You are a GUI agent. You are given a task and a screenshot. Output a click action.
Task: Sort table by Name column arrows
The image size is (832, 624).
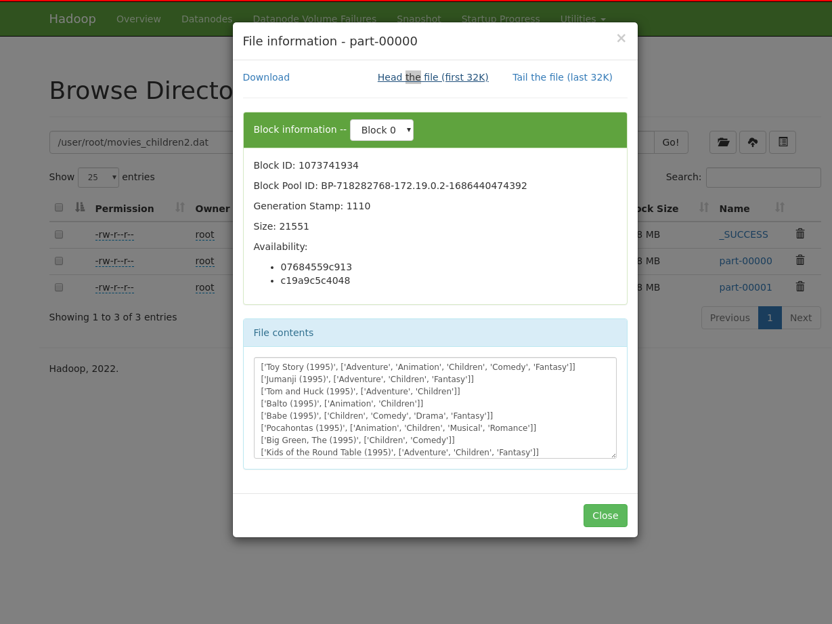click(780, 207)
